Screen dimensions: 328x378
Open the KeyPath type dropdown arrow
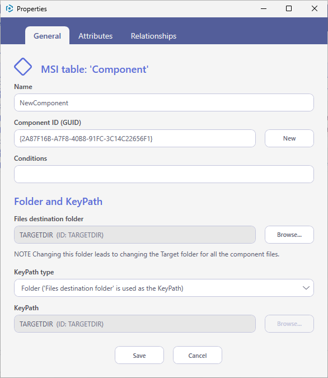(306, 288)
